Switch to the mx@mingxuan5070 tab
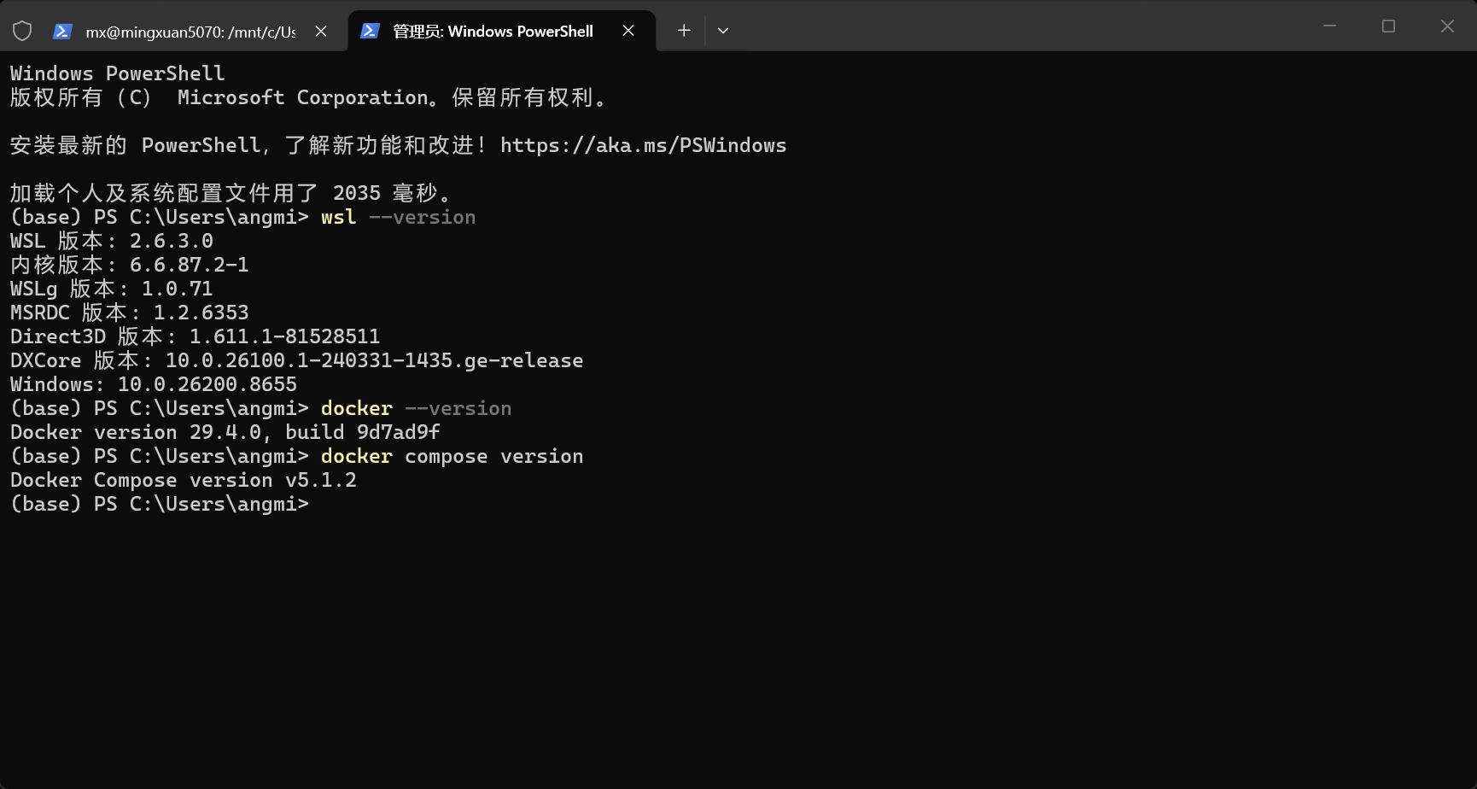 (x=190, y=32)
